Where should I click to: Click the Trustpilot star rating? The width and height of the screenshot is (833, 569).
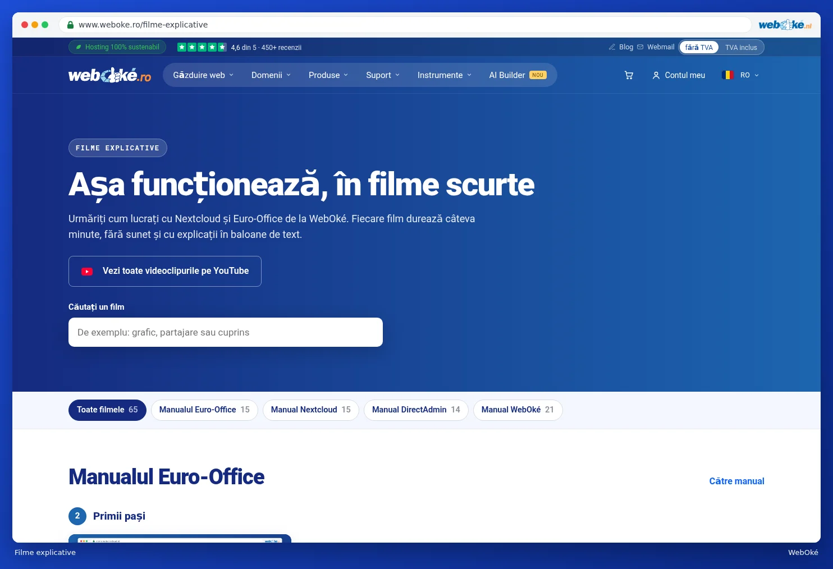[202, 47]
